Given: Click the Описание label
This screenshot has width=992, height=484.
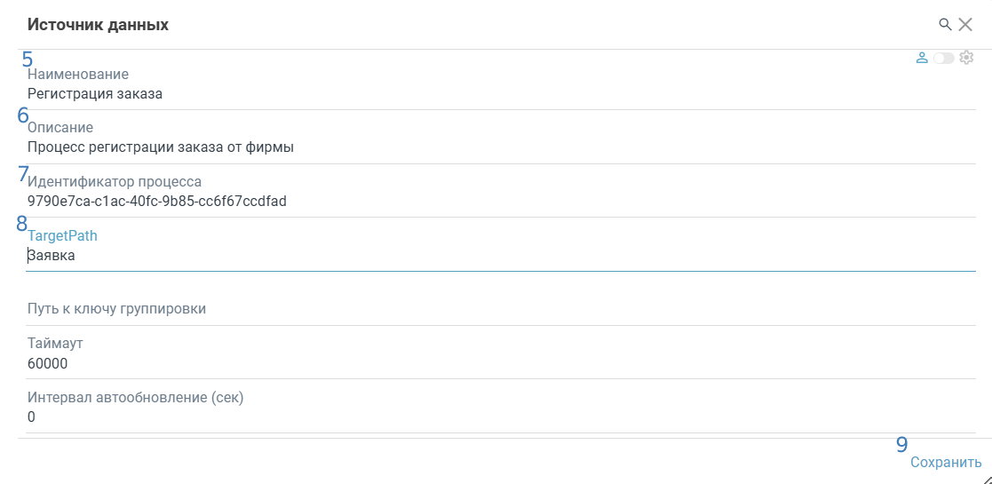Looking at the screenshot, I should tap(60, 128).
